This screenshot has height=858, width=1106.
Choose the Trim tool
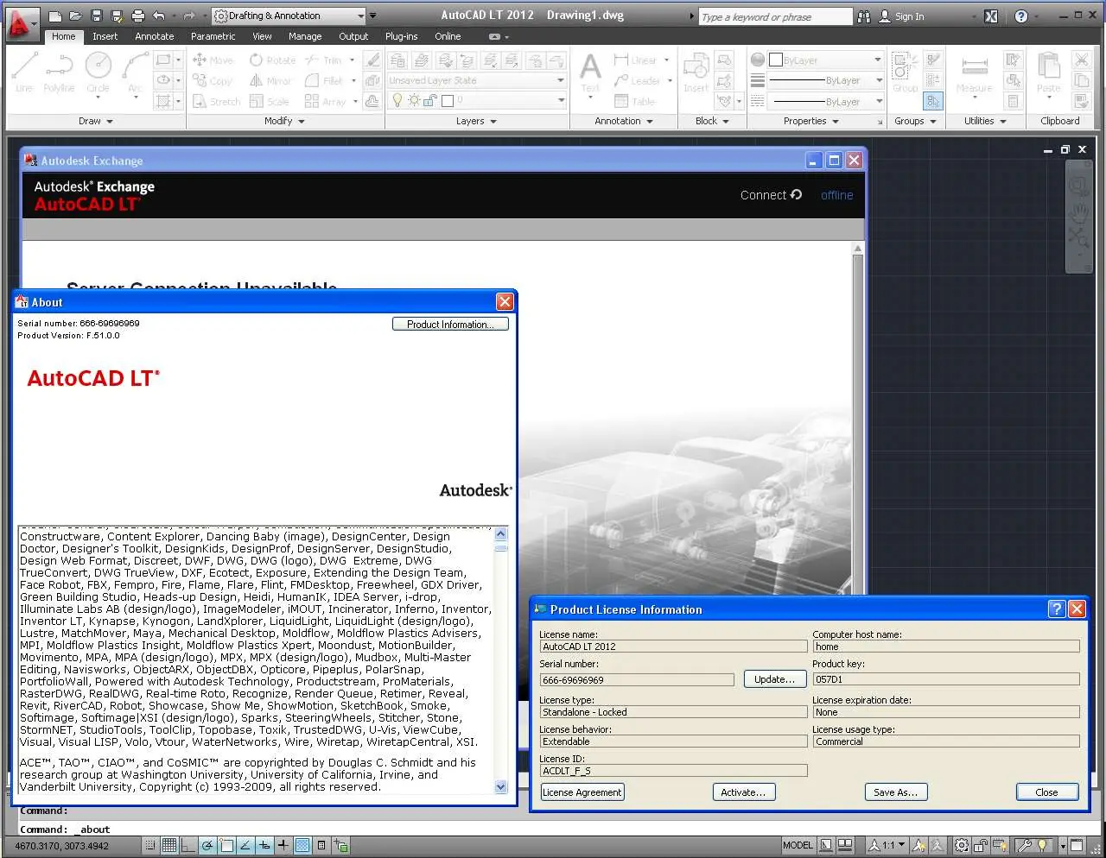324,60
